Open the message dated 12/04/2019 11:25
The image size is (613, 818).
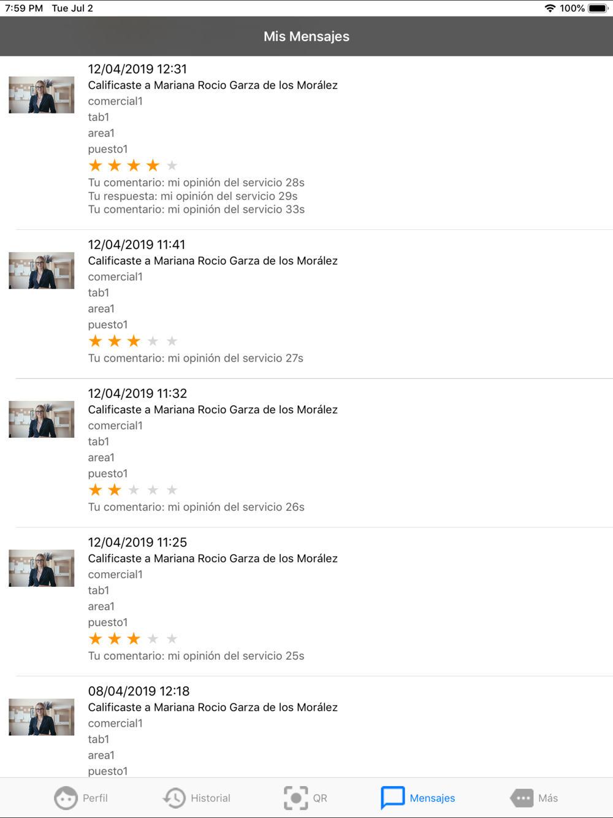[306, 602]
